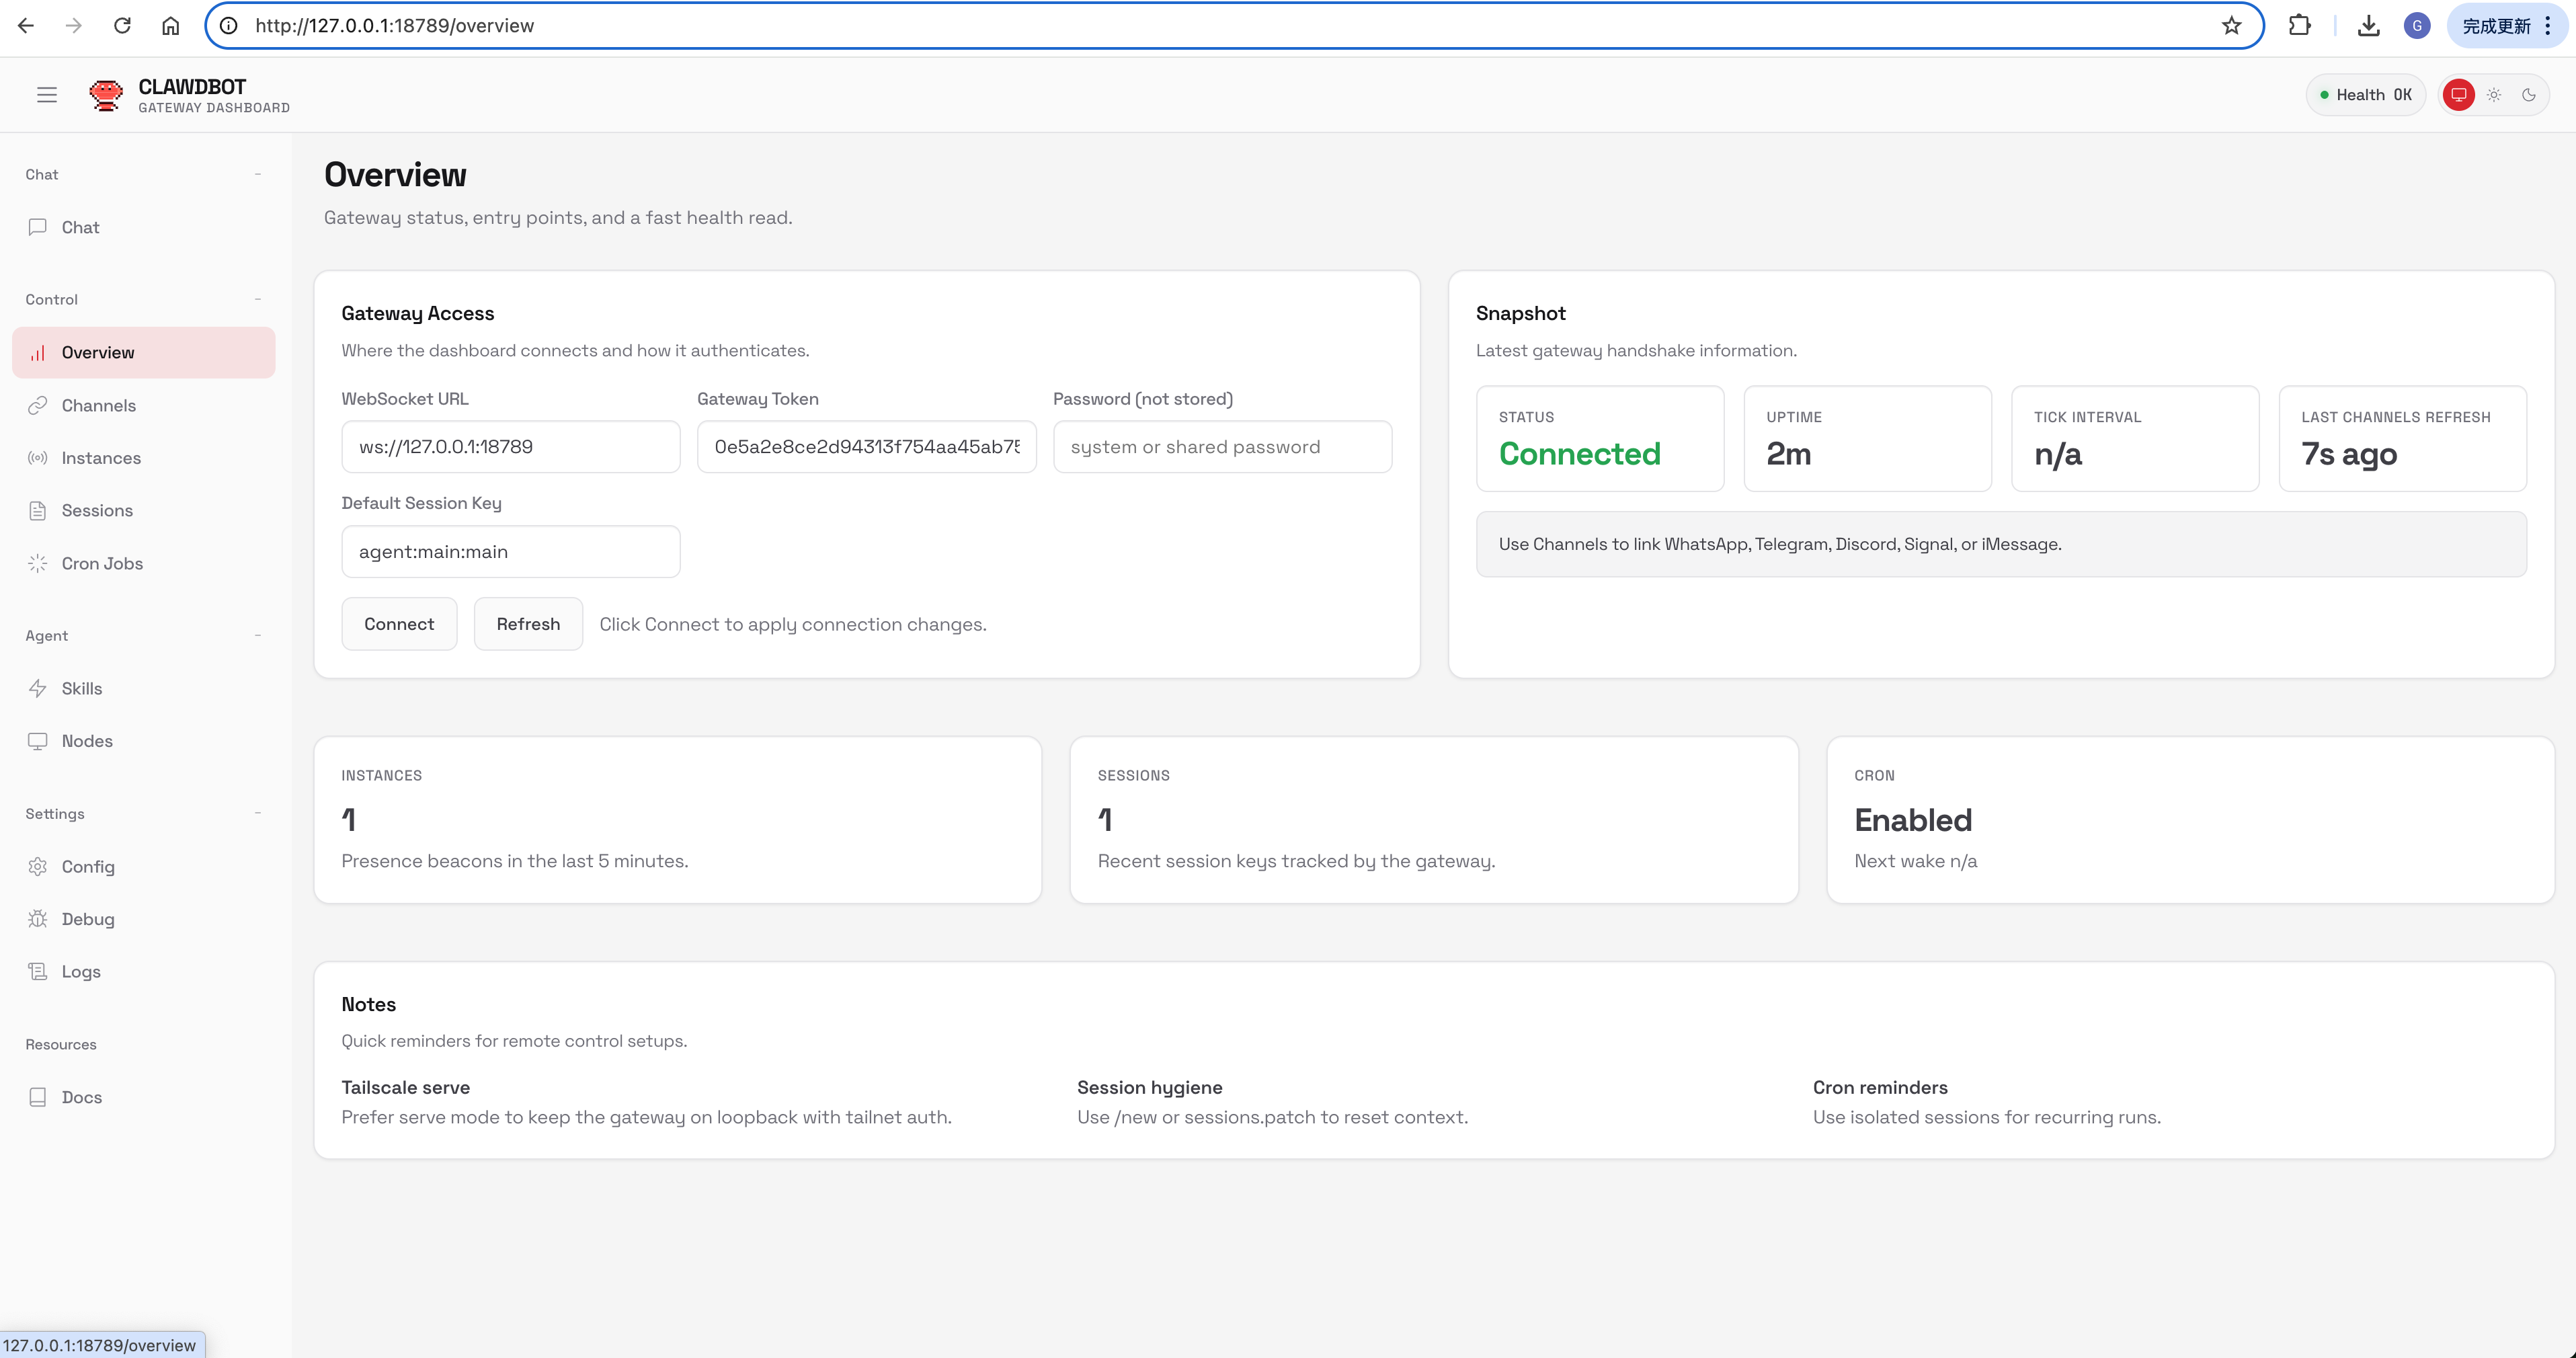Open the Cron Jobs page
The width and height of the screenshot is (2576, 1358).
click(102, 563)
